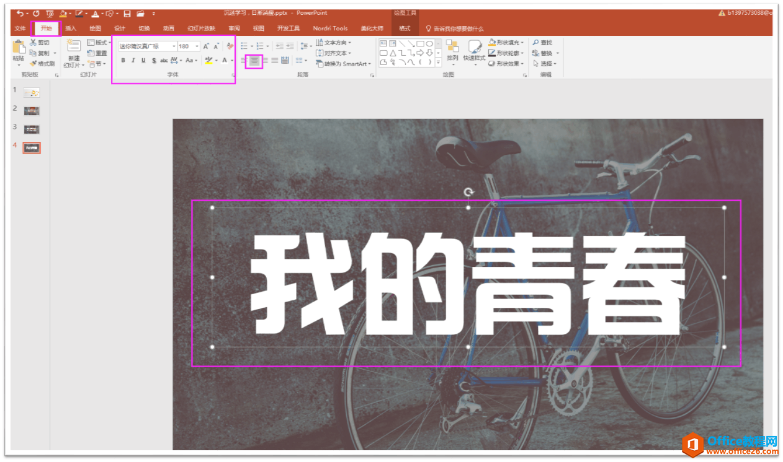The width and height of the screenshot is (783, 462).
Task: Open the font name dropdown
Action: 174,46
